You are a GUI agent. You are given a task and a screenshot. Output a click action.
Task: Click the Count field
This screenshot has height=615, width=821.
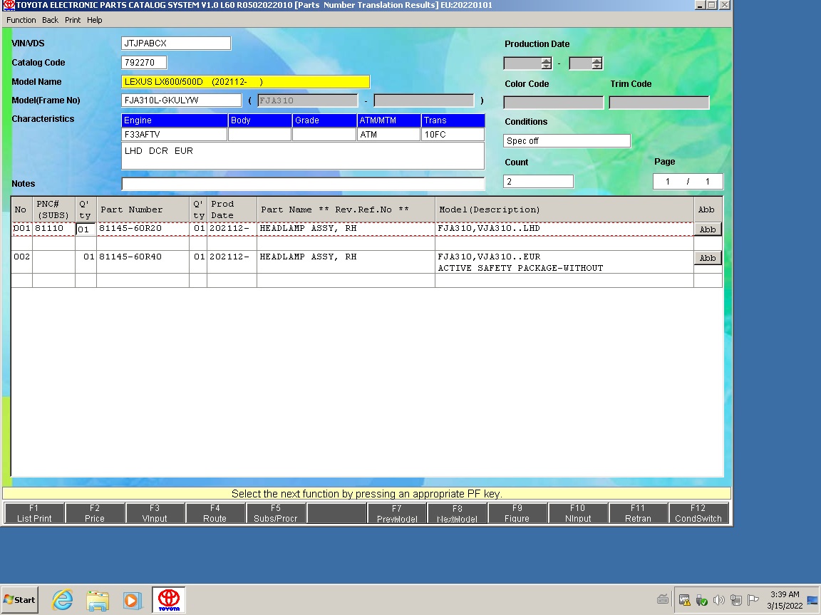pos(538,181)
